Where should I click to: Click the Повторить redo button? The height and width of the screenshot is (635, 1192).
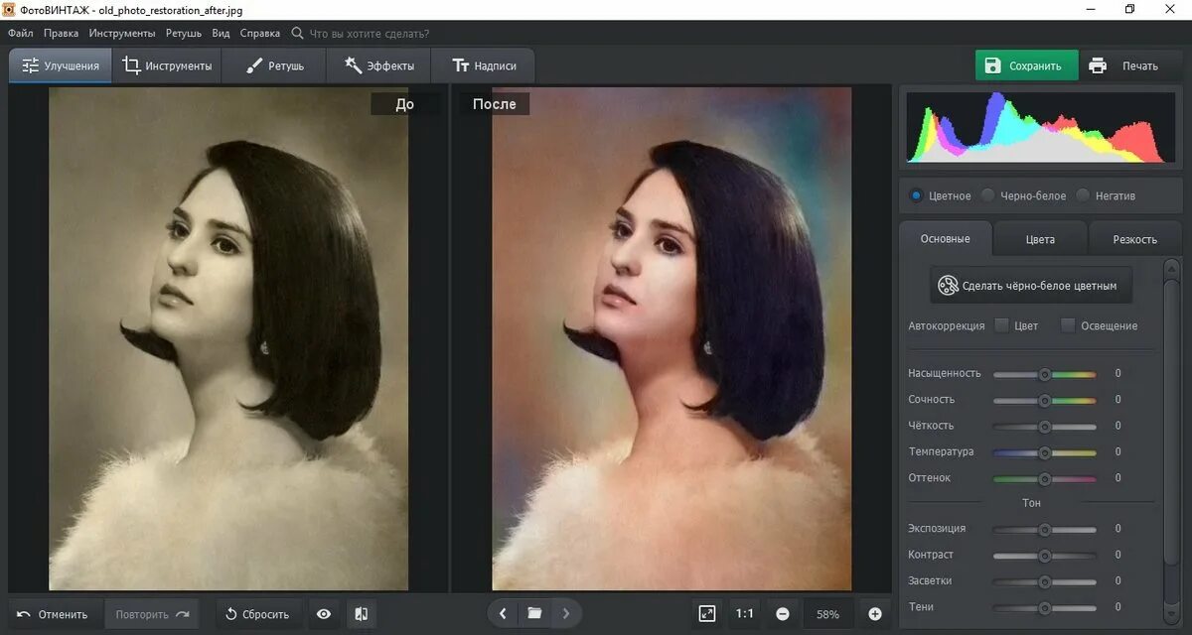pos(152,614)
